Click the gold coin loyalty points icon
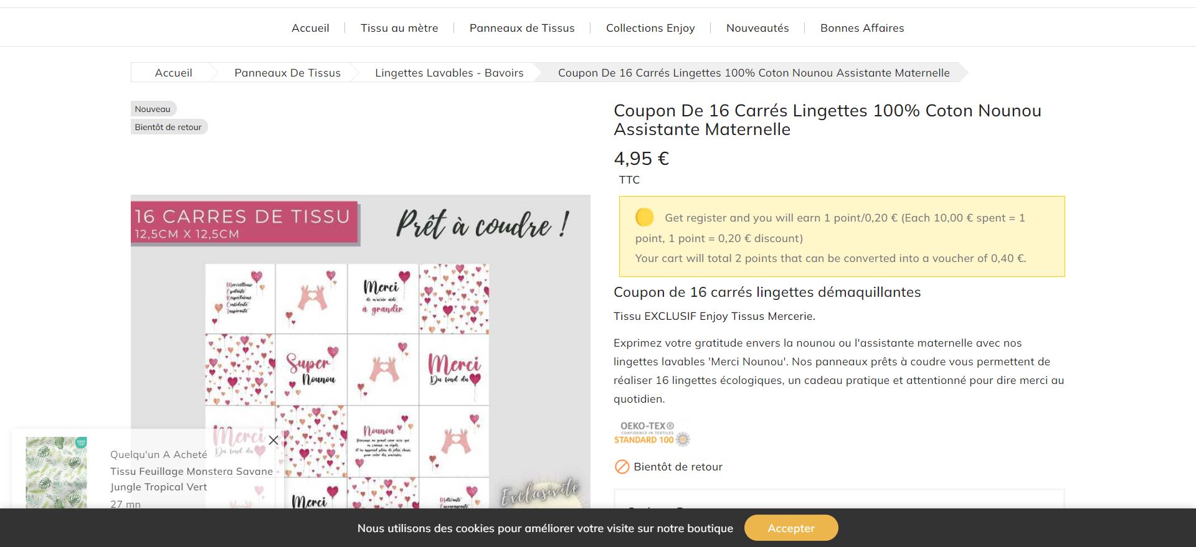 644,217
